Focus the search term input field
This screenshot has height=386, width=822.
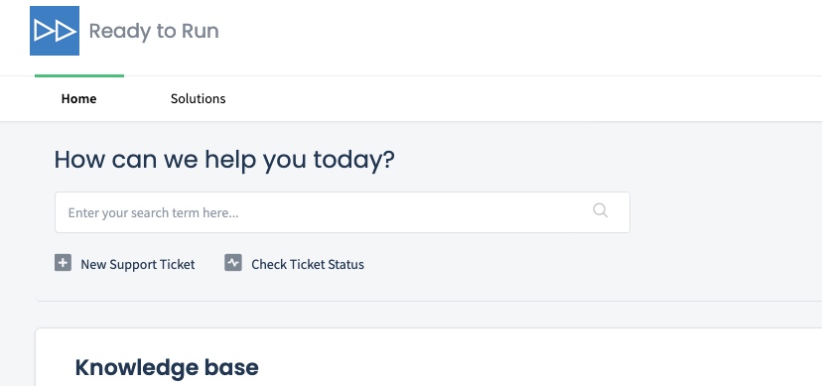pyautogui.click(x=342, y=212)
